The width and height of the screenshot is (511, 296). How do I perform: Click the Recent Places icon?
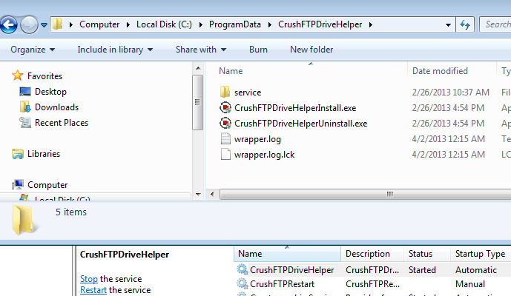coord(25,122)
